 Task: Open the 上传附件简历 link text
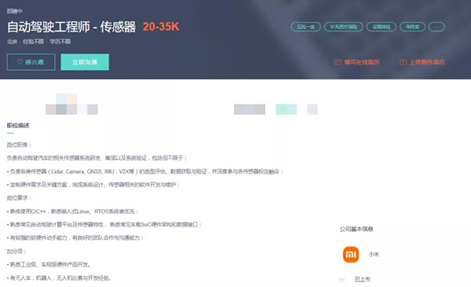427,62
